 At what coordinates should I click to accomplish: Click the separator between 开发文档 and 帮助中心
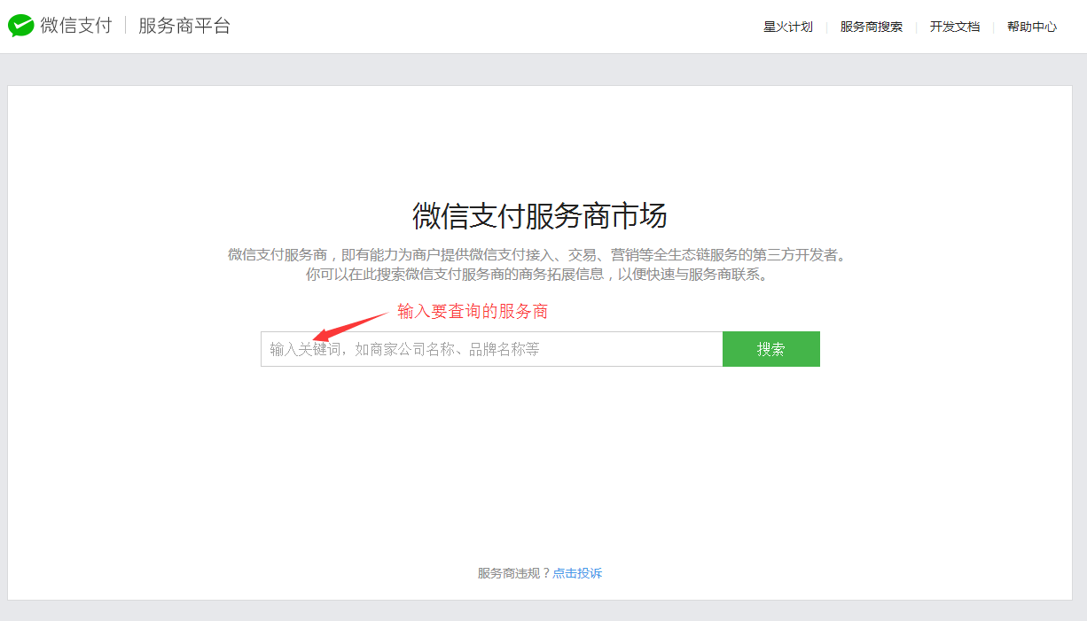pyautogui.click(x=993, y=27)
